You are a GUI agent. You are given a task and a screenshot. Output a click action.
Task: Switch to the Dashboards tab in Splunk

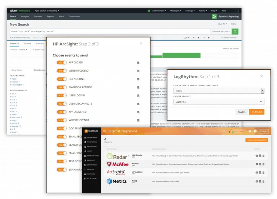pyautogui.click(x=74, y=17)
